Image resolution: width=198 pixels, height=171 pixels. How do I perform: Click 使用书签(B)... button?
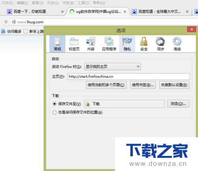[143, 85]
